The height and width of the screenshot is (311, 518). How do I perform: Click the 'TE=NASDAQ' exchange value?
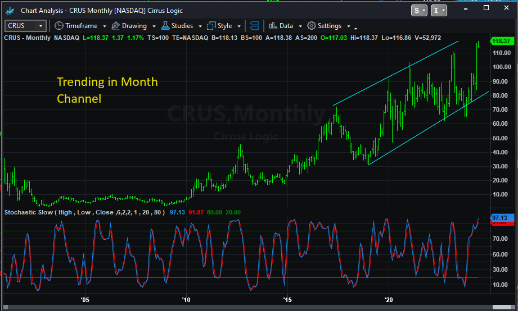point(190,38)
